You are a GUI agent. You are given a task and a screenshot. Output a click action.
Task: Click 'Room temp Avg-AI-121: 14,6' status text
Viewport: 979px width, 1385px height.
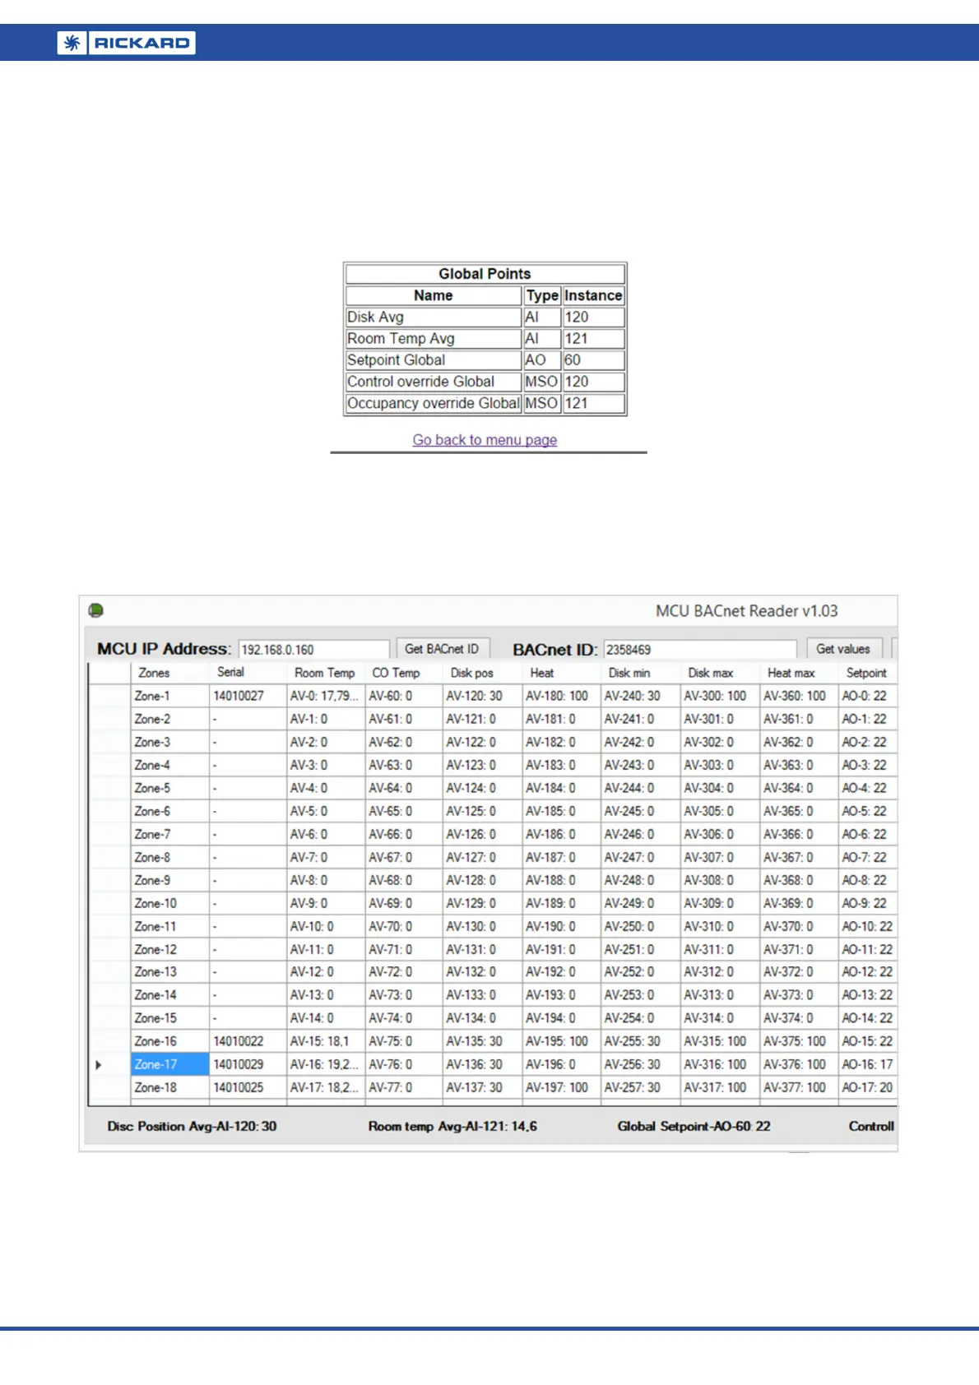(x=452, y=1126)
